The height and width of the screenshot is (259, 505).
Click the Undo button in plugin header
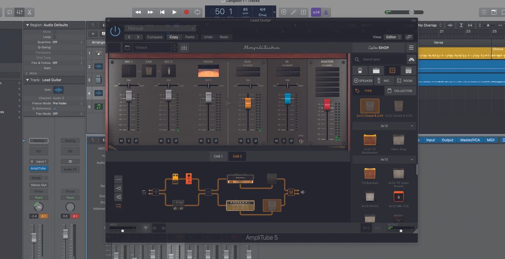208,37
